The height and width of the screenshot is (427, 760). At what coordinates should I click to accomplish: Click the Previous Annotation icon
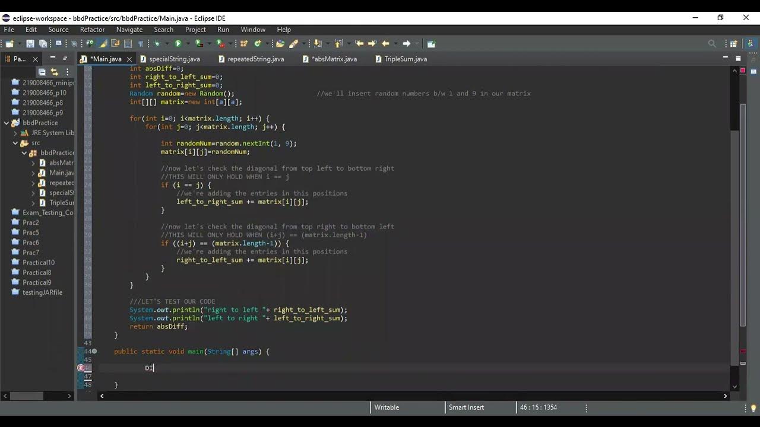coord(338,43)
